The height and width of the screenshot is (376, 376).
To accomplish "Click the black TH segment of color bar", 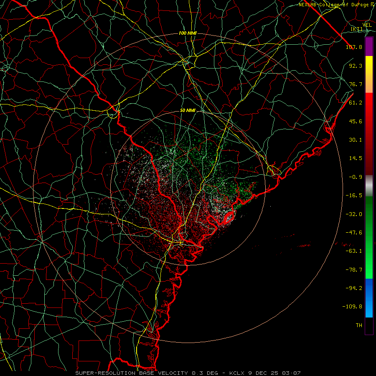I will point(369,325).
